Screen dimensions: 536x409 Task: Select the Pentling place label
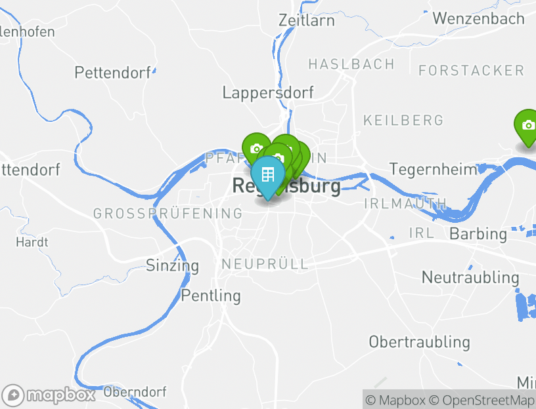coord(211,296)
